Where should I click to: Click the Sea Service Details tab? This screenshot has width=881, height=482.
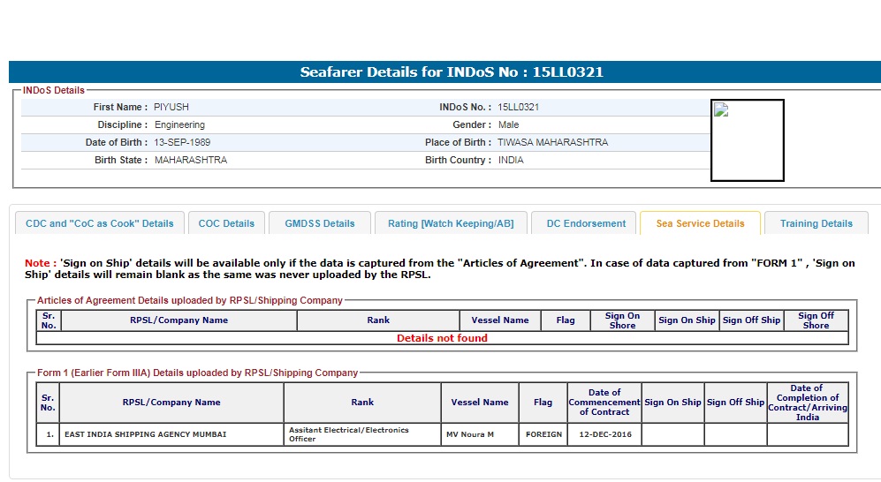click(700, 223)
